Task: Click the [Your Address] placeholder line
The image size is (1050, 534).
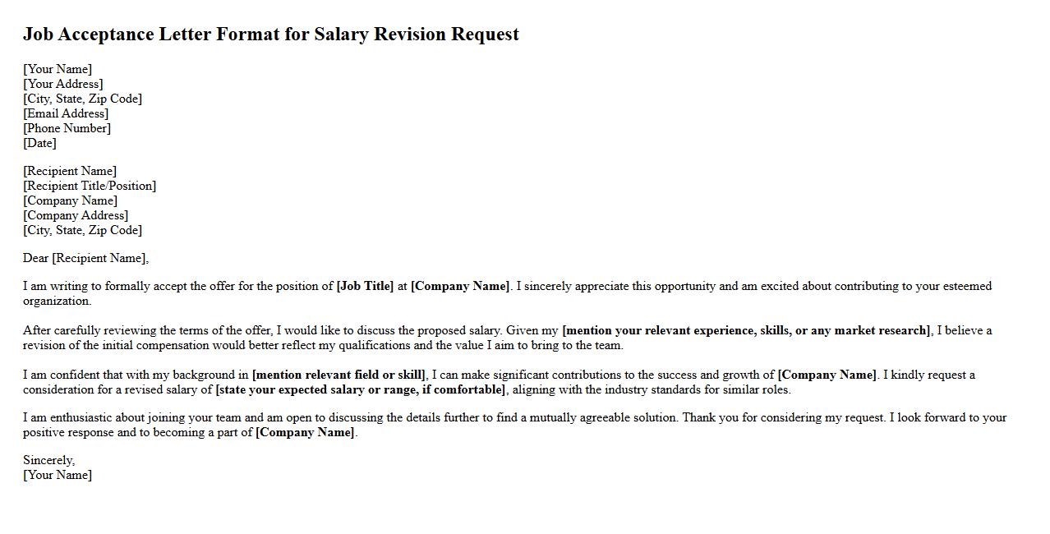Action: [63, 84]
